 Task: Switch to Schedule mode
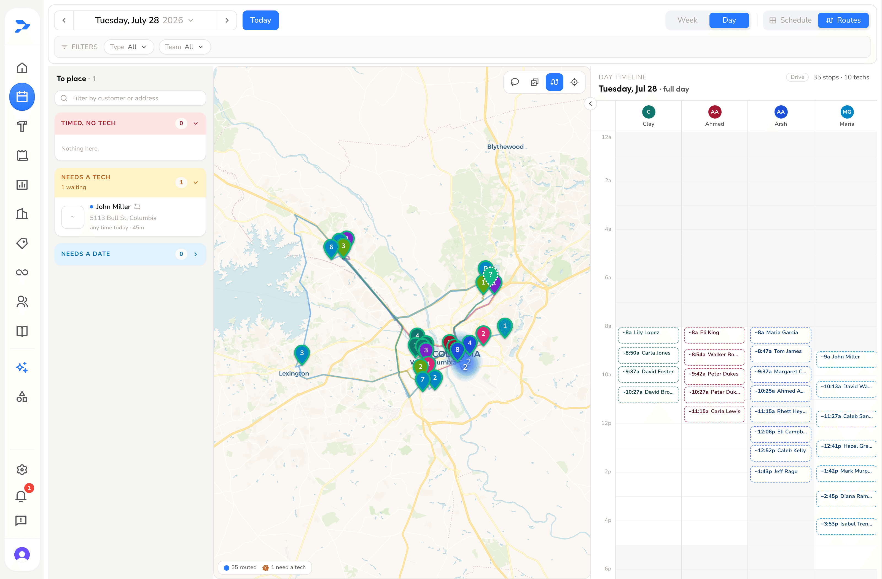[x=790, y=20]
